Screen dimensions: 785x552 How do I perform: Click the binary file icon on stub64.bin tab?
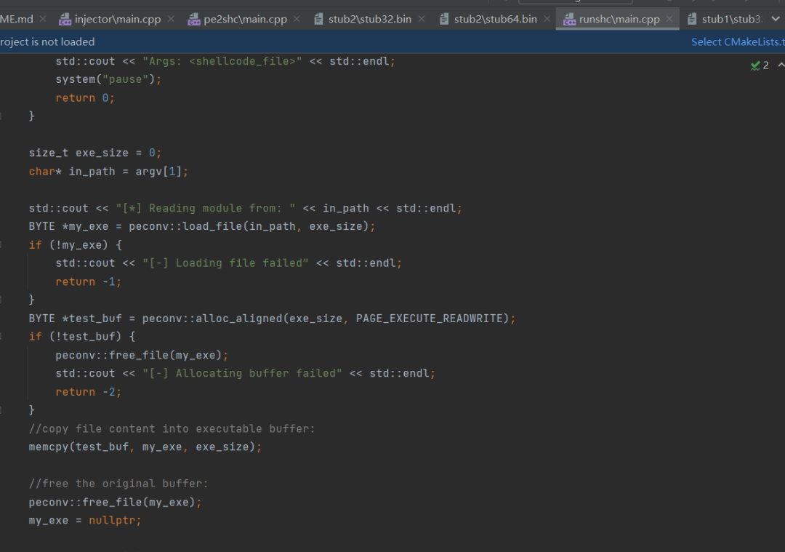click(x=444, y=19)
